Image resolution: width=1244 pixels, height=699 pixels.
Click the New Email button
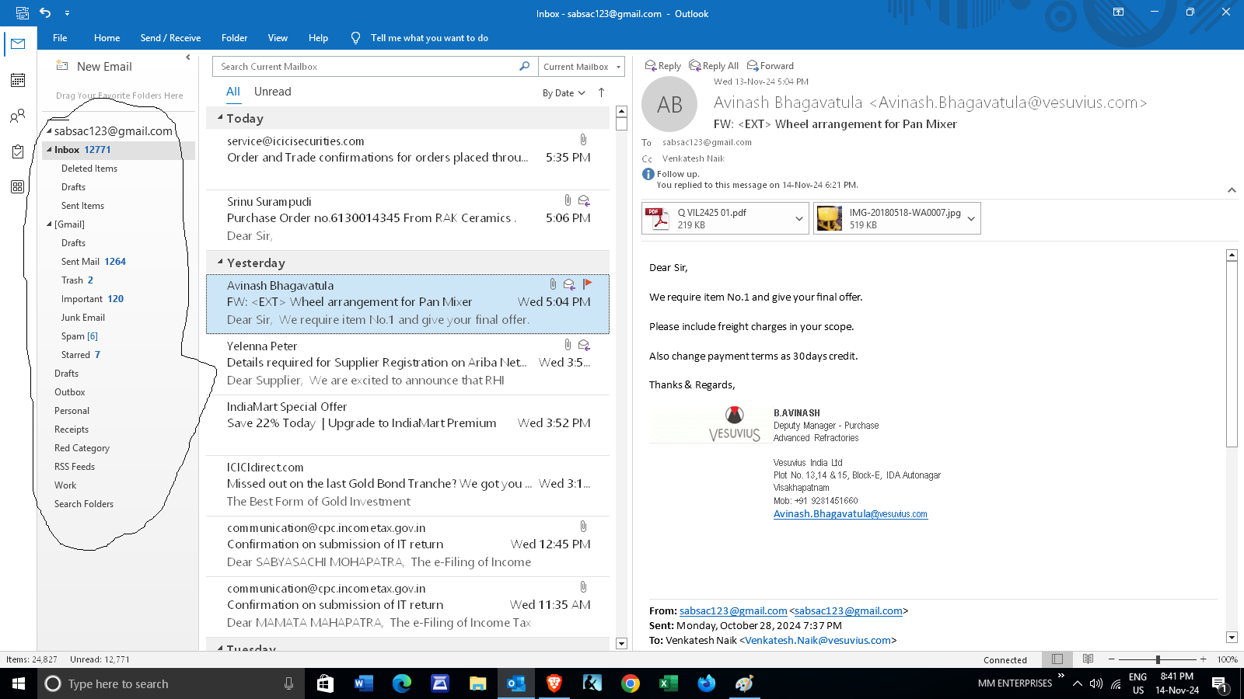pos(94,67)
